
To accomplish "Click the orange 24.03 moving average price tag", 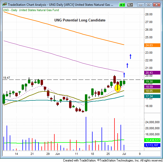I will coord(152,45).
